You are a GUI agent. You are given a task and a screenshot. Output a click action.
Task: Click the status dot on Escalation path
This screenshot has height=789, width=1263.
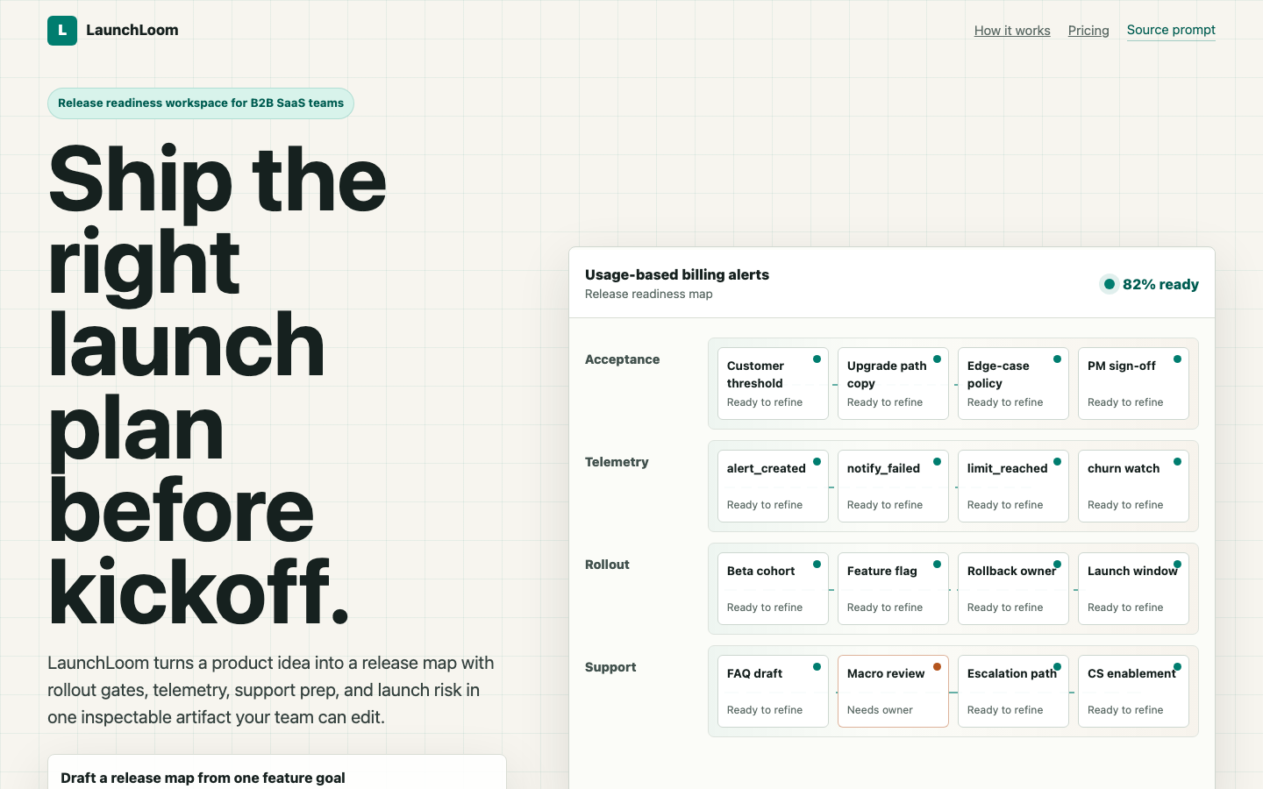coord(1057,667)
